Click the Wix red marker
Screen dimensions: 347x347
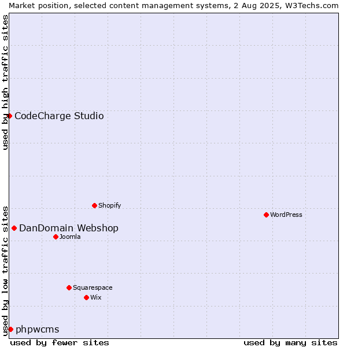pos(87,298)
